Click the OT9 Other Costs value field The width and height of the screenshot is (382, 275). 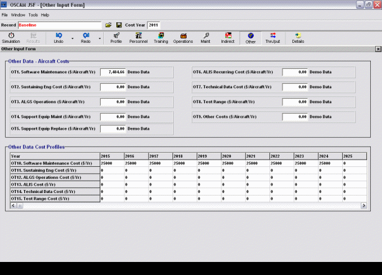(295, 117)
